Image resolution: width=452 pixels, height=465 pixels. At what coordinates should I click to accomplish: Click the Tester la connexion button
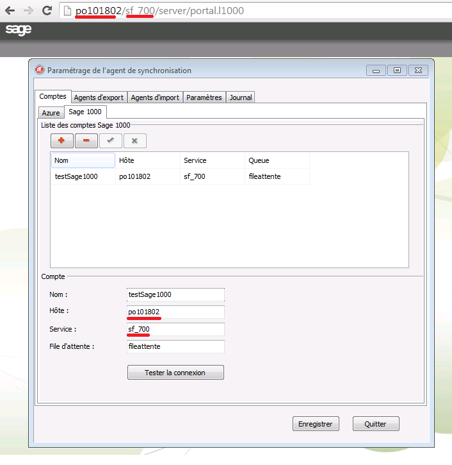[175, 373]
